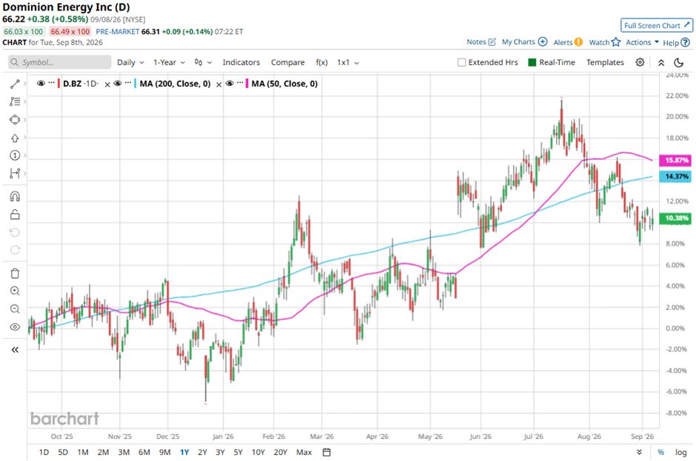Switch to the 5Y time range
The image size is (696, 461).
(x=238, y=452)
